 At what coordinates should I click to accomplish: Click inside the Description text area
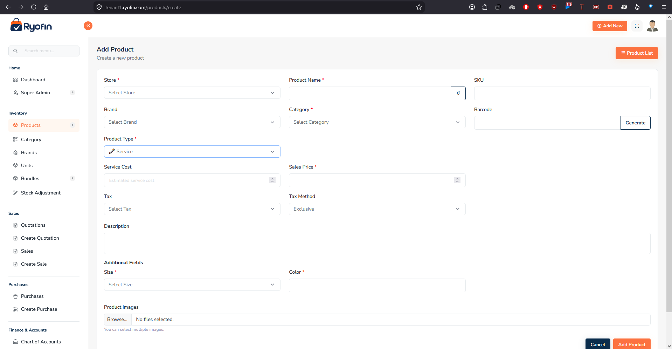point(377,244)
